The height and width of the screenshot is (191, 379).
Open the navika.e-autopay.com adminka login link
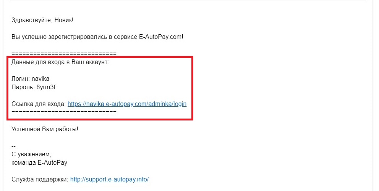coord(127,104)
